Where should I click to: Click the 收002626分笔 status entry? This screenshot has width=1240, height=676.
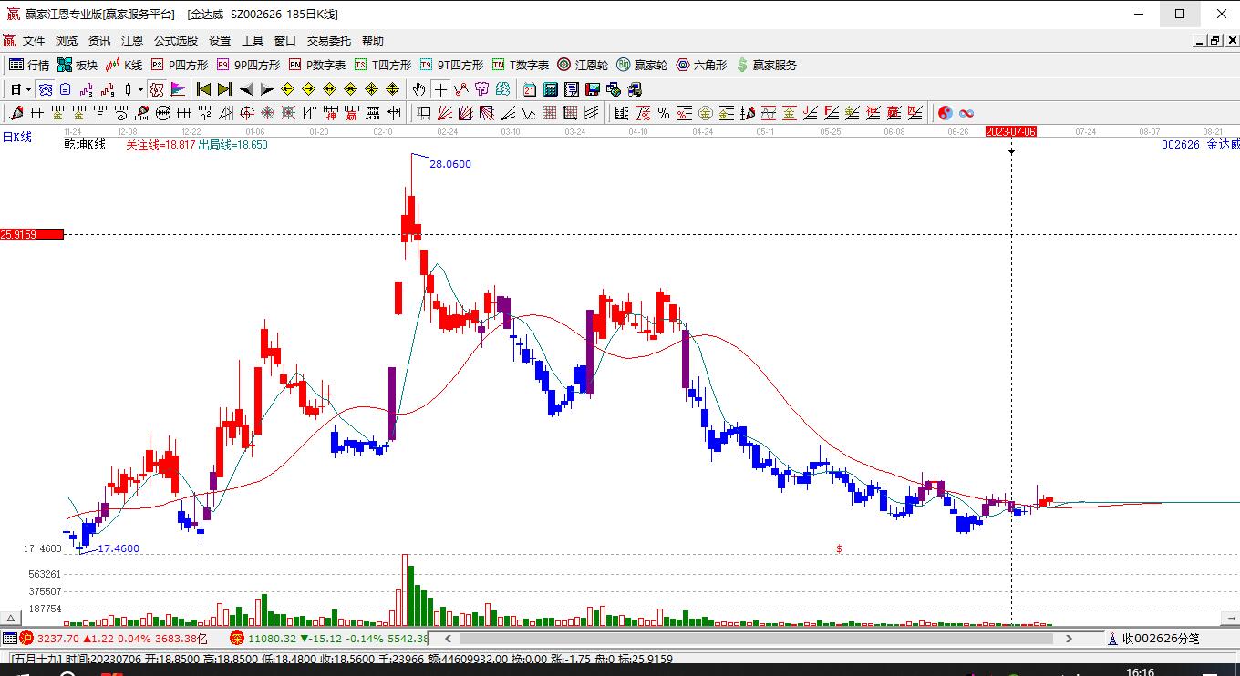tap(1153, 639)
